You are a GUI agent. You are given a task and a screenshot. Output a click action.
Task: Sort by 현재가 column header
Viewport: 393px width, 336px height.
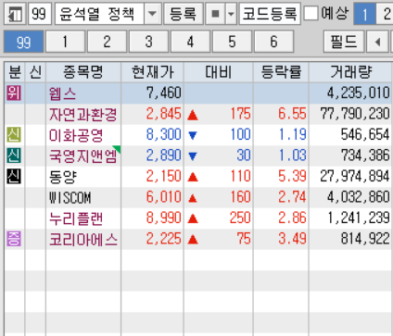coord(153,72)
